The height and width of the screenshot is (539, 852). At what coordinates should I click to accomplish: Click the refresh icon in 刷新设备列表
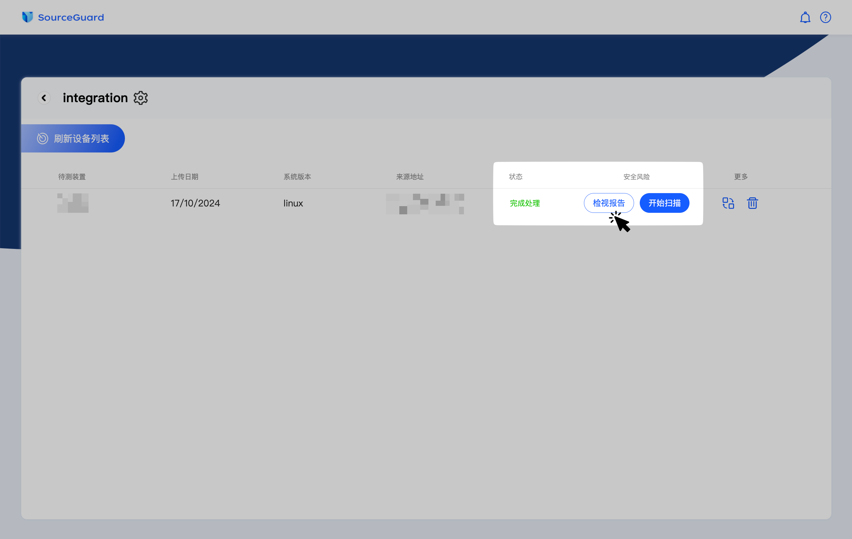point(42,138)
